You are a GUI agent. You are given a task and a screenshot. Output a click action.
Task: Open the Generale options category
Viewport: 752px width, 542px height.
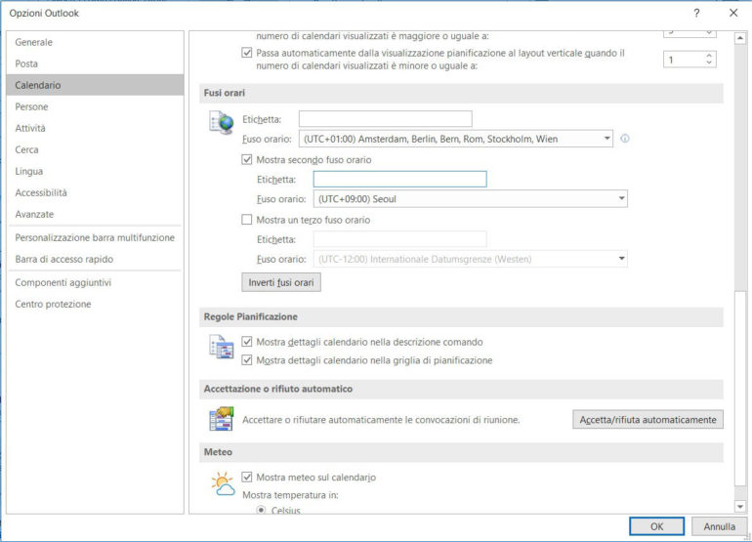tap(95, 42)
